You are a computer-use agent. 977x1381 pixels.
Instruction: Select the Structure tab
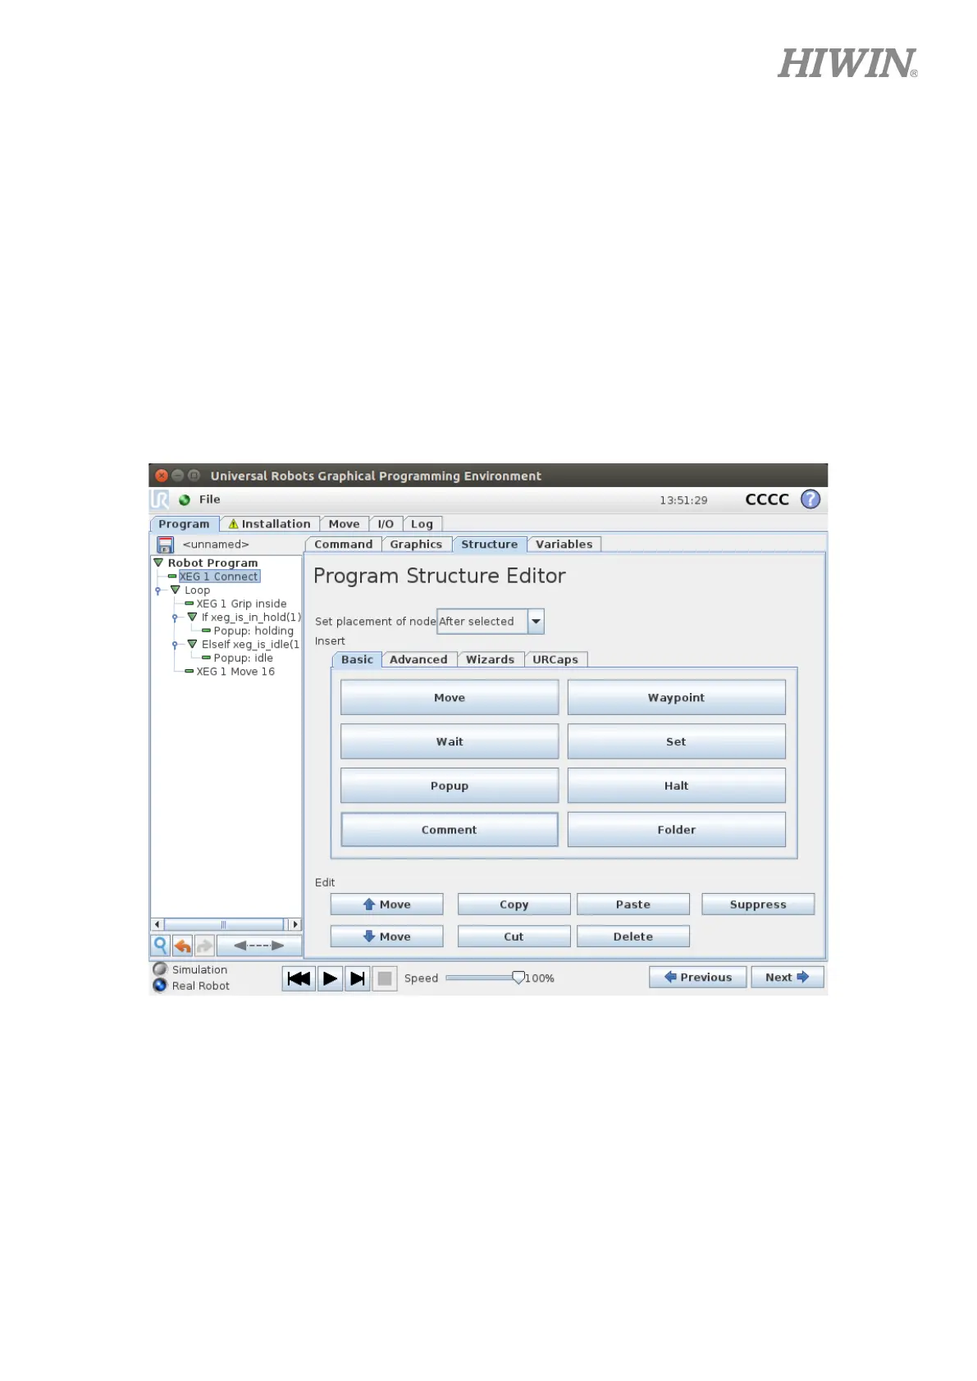(x=490, y=545)
